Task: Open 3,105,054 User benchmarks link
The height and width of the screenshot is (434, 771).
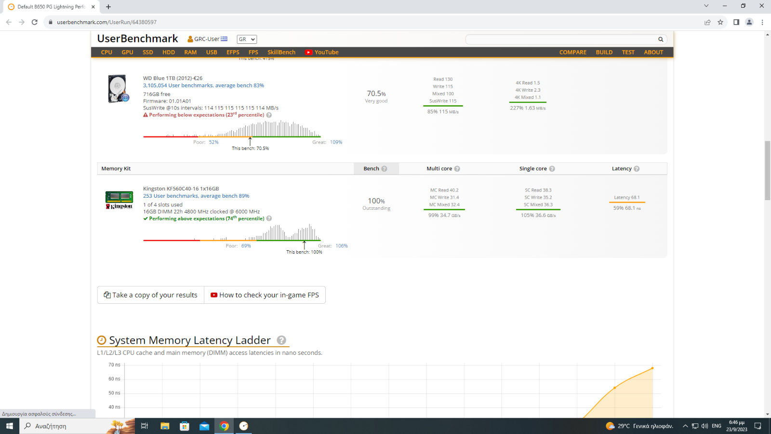Action: click(x=203, y=85)
